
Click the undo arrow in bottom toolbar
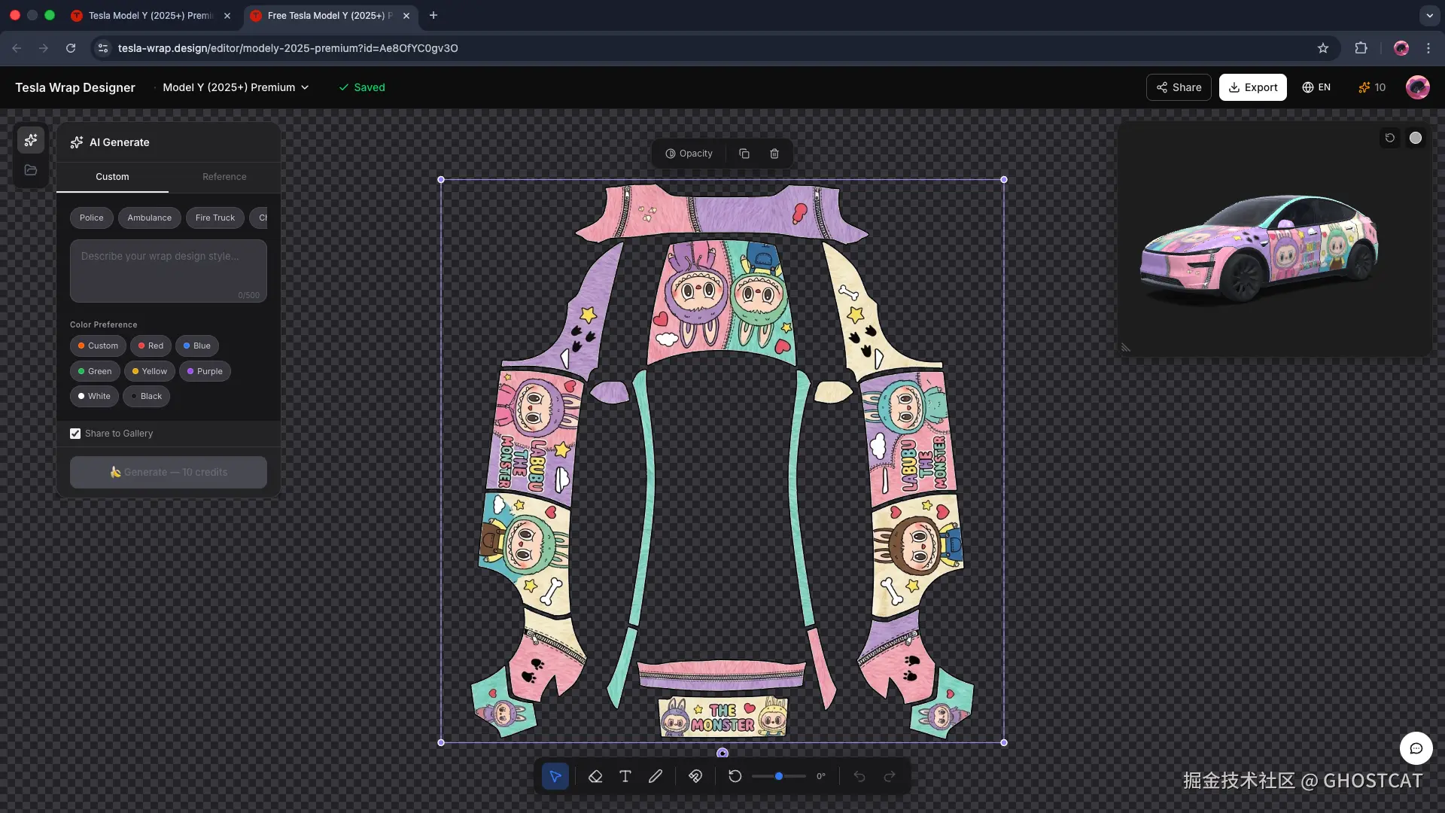859,776
